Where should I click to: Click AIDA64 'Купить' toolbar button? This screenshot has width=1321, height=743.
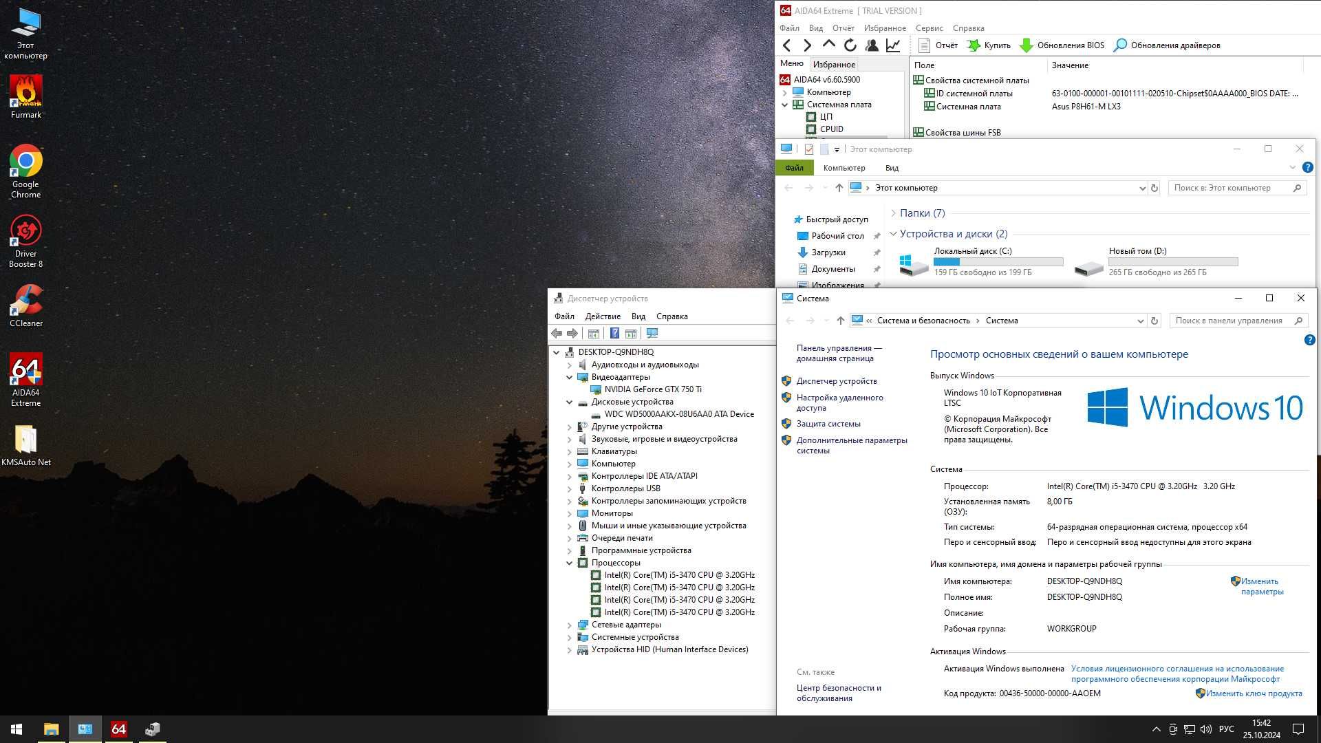coord(989,45)
